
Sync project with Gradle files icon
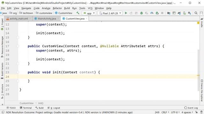tap(179, 13)
